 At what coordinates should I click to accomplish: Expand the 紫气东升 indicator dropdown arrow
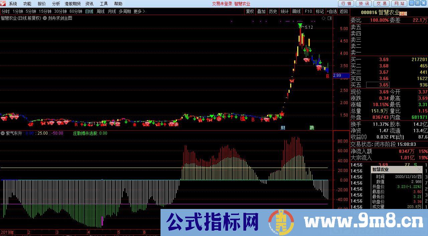tap(3, 133)
